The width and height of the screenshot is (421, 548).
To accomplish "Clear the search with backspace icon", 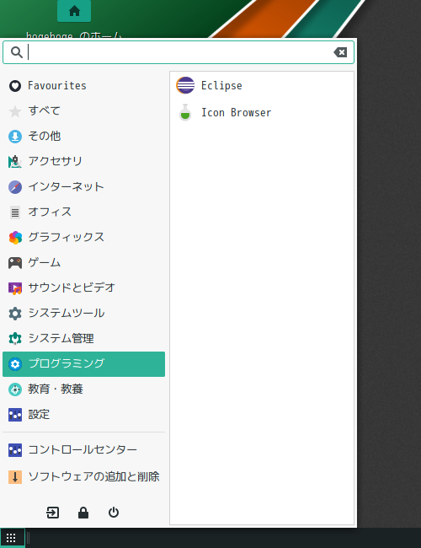I will tap(340, 52).
